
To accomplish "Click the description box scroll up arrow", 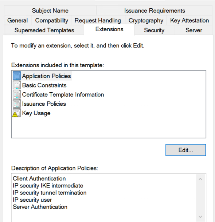I will click(x=200, y=179).
